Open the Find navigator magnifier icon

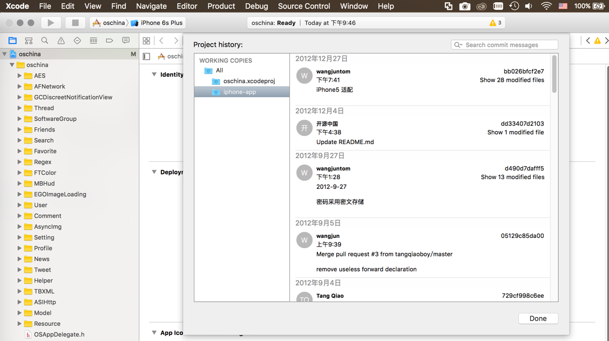45,40
